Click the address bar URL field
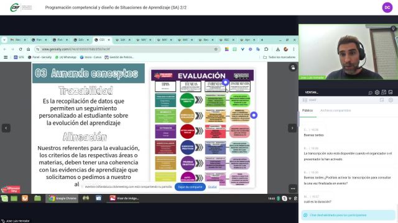The width and height of the screenshot is (398, 223). pyautogui.click(x=127, y=50)
